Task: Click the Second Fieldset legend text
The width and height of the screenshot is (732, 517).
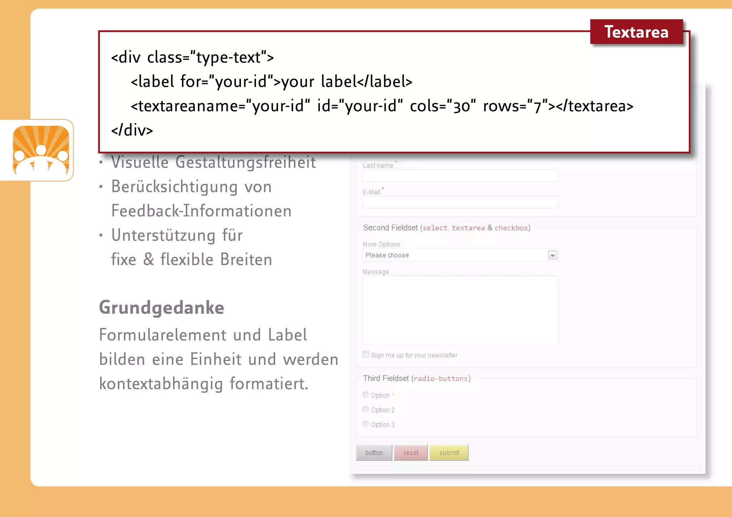Action: 447,228
